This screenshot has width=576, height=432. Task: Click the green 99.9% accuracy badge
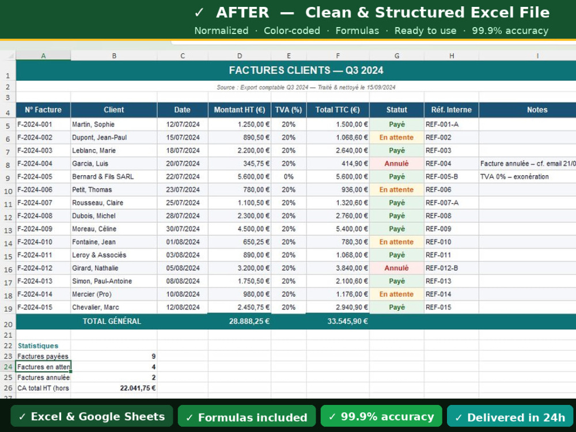pyautogui.click(x=381, y=416)
